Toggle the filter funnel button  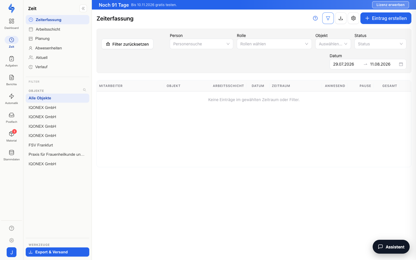(x=328, y=18)
